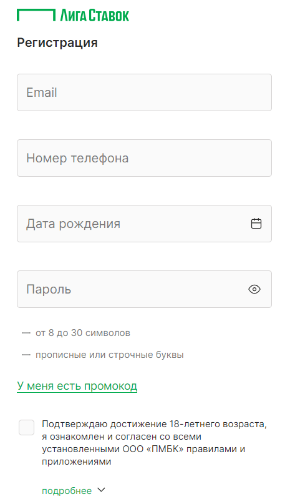
Task: Click the dash marker before the letters rule
Action: coord(26,355)
